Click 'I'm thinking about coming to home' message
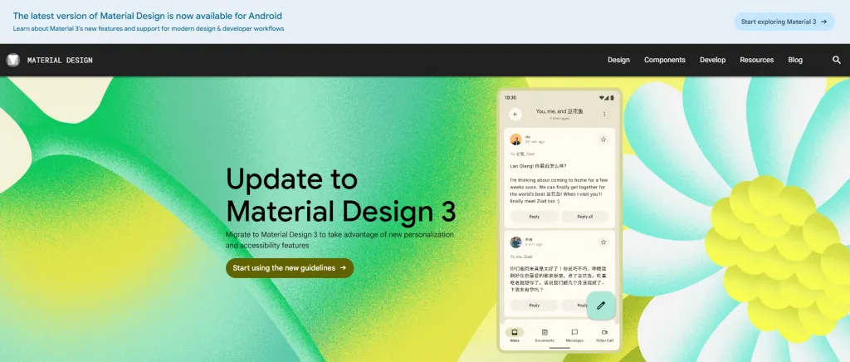This screenshot has width=850, height=362. point(559,190)
